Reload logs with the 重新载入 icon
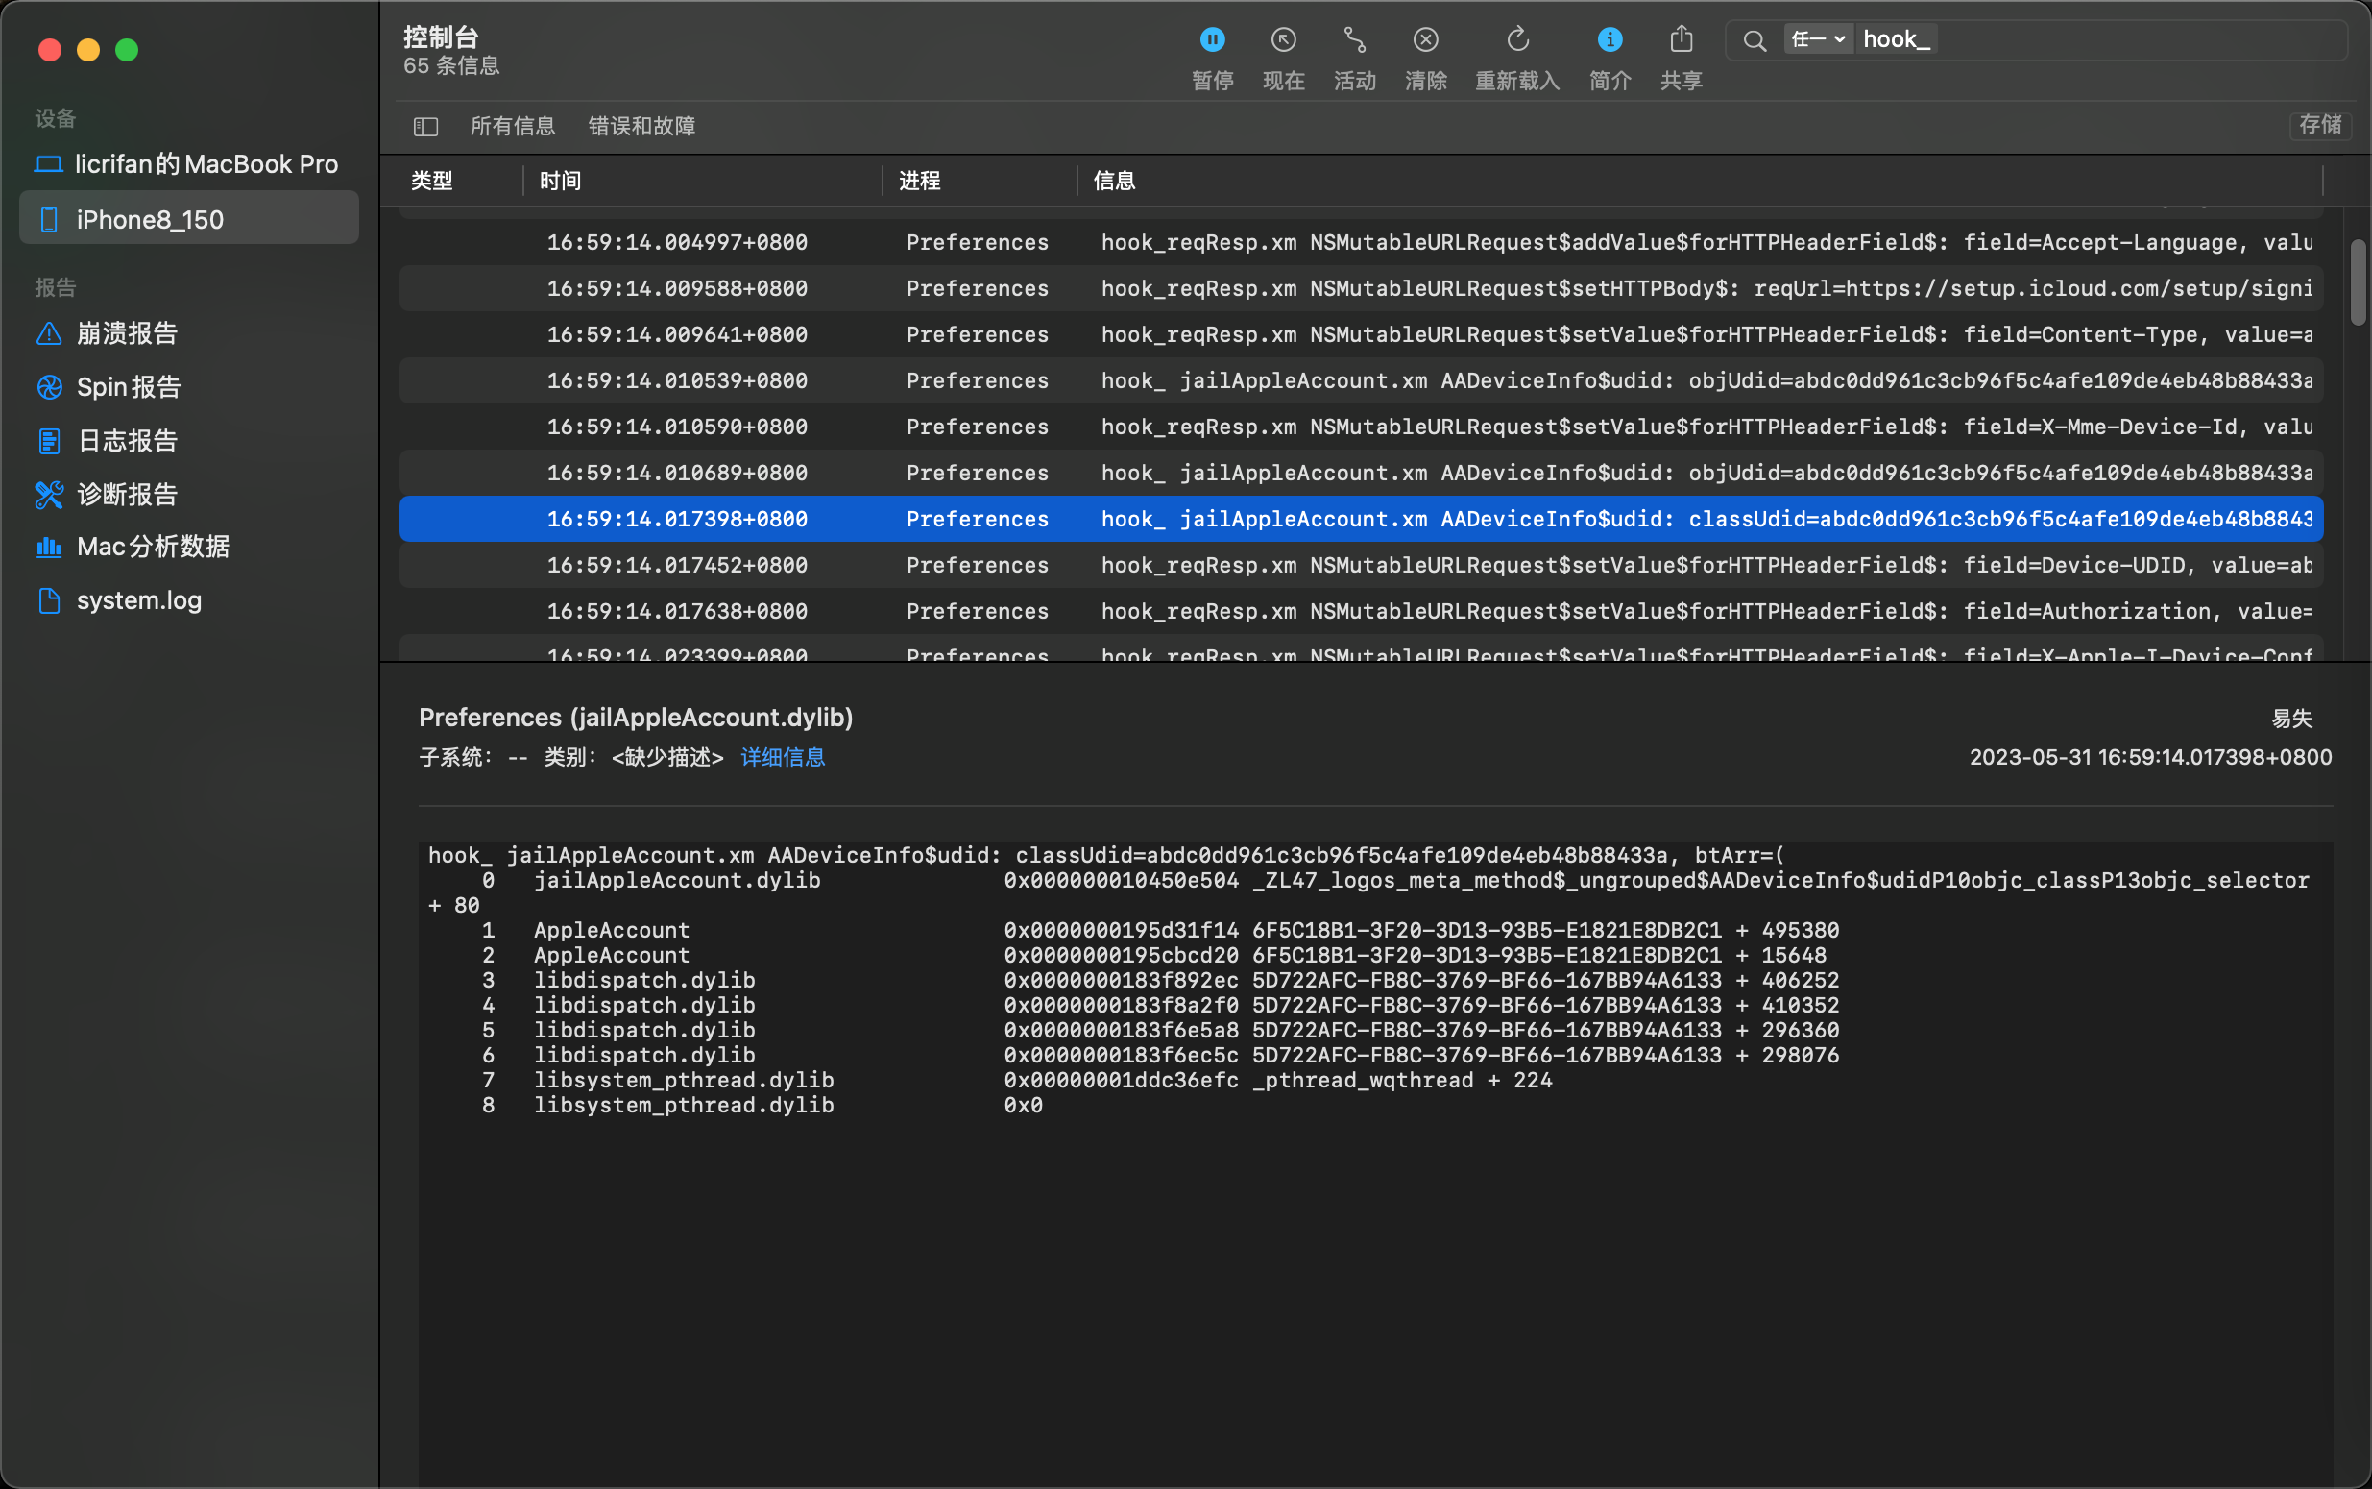Image resolution: width=2372 pixels, height=1489 pixels. click(x=1516, y=39)
